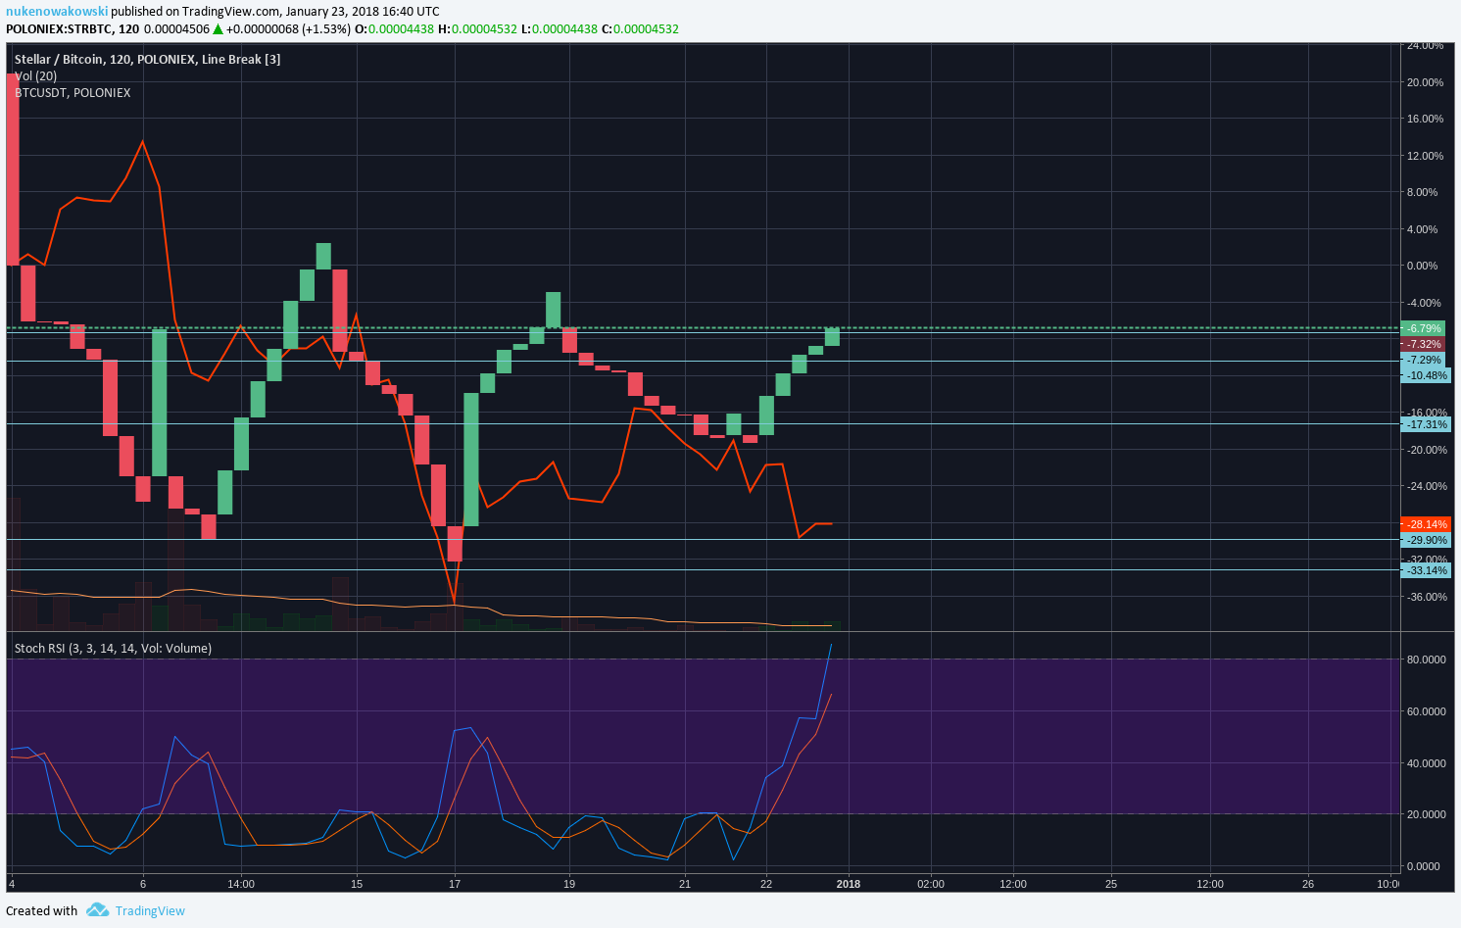The width and height of the screenshot is (1461, 928).
Task: Click the O:0.00004438 open value
Action: [394, 29]
